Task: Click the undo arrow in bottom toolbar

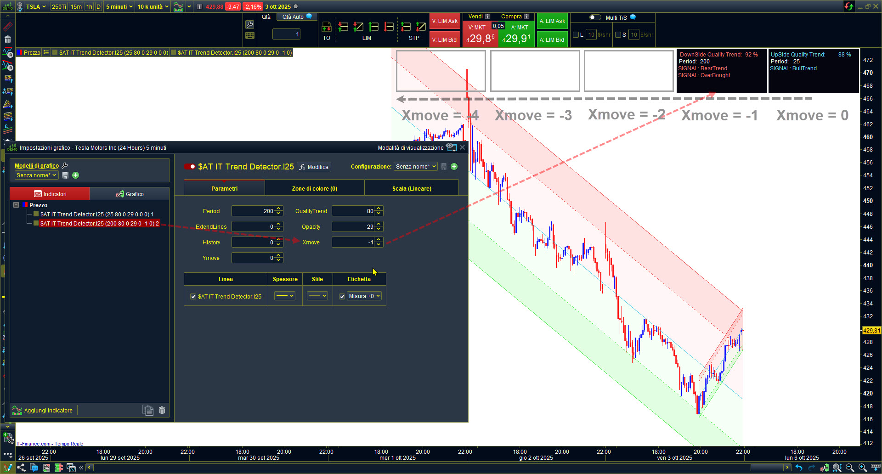Action: (799, 468)
